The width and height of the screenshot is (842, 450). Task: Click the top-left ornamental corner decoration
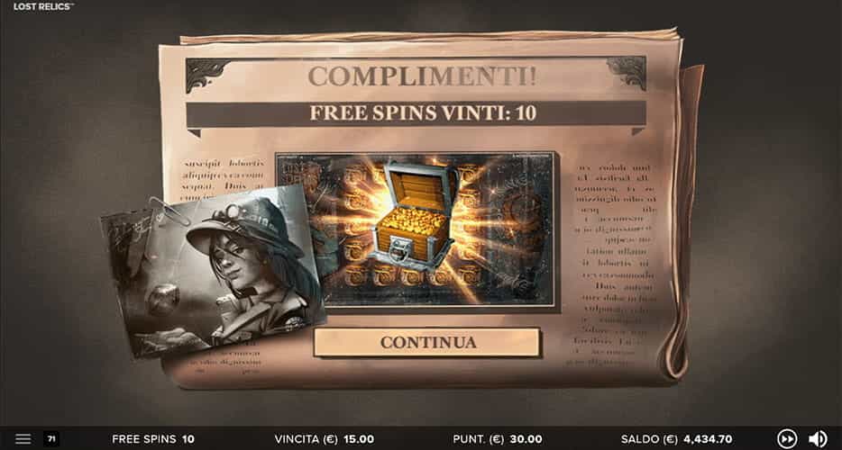click(207, 75)
